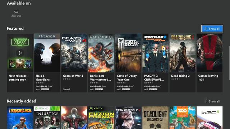Screen dimensions: 230x129
Task: Click 'PAYDAY 2: CRIMEWAVE...' title text
Action: (154, 78)
